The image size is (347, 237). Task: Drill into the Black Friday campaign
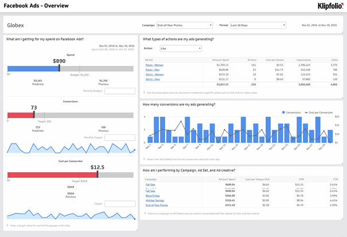[x=153, y=195]
